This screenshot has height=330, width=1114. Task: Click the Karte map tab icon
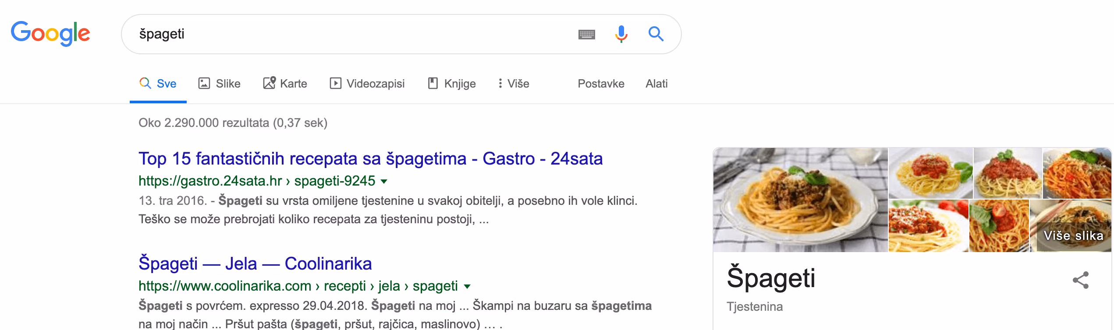click(x=269, y=83)
